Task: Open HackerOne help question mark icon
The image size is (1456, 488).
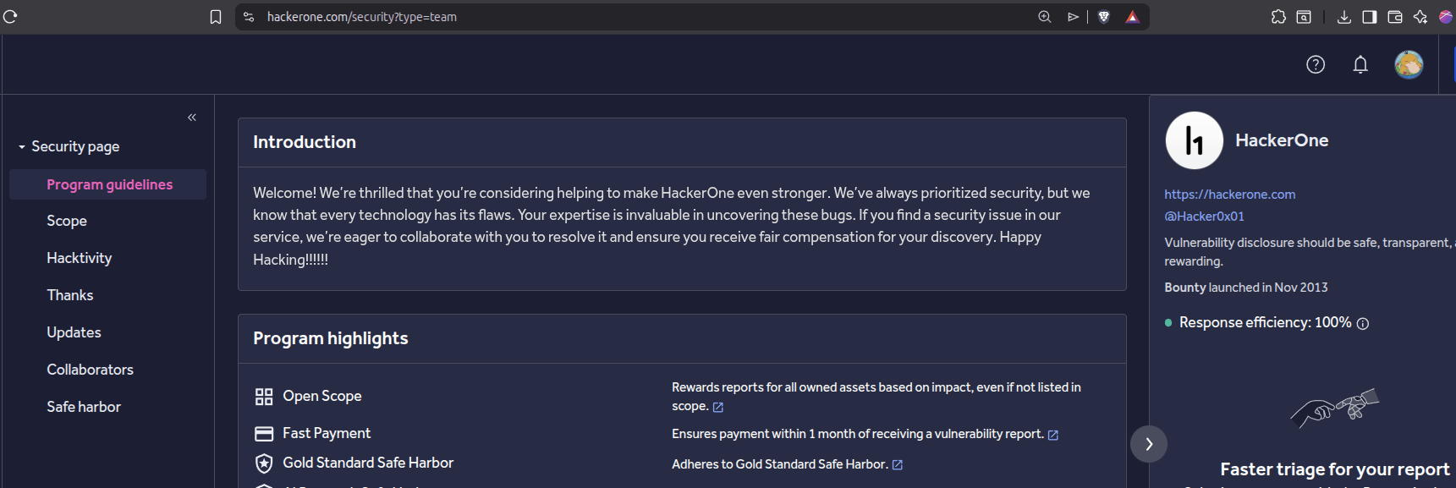Action: tap(1316, 64)
